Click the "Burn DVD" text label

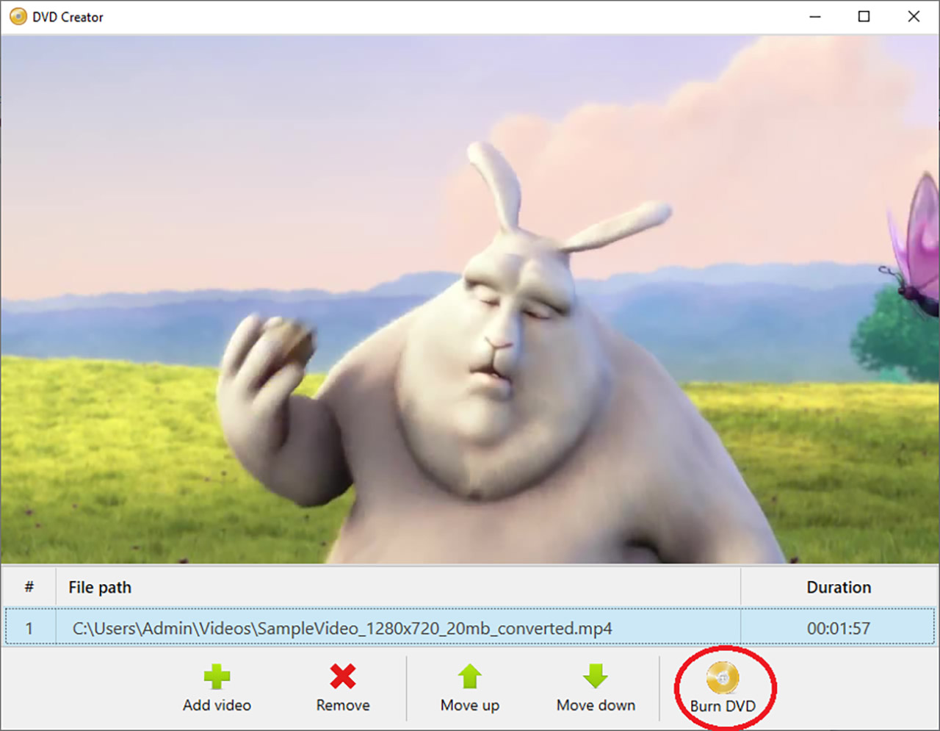click(723, 706)
